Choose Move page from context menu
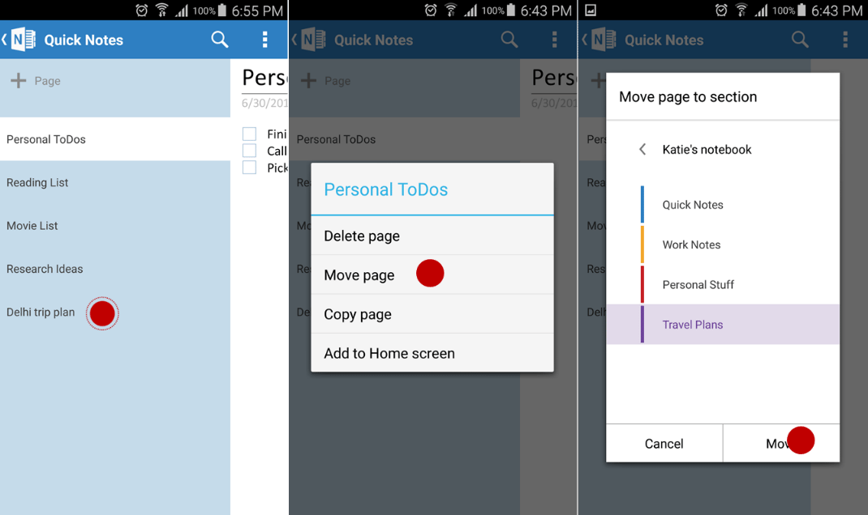This screenshot has width=868, height=515. [432, 275]
